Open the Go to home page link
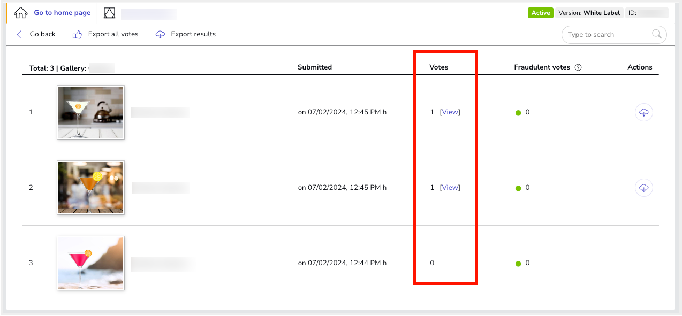Image resolution: width=682 pixels, height=316 pixels. click(x=62, y=13)
